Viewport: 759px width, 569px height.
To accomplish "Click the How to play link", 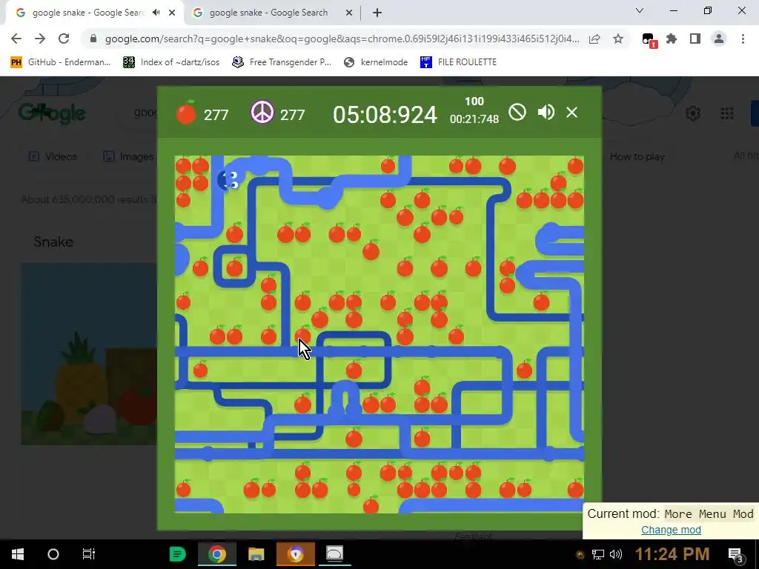I will pyautogui.click(x=637, y=156).
